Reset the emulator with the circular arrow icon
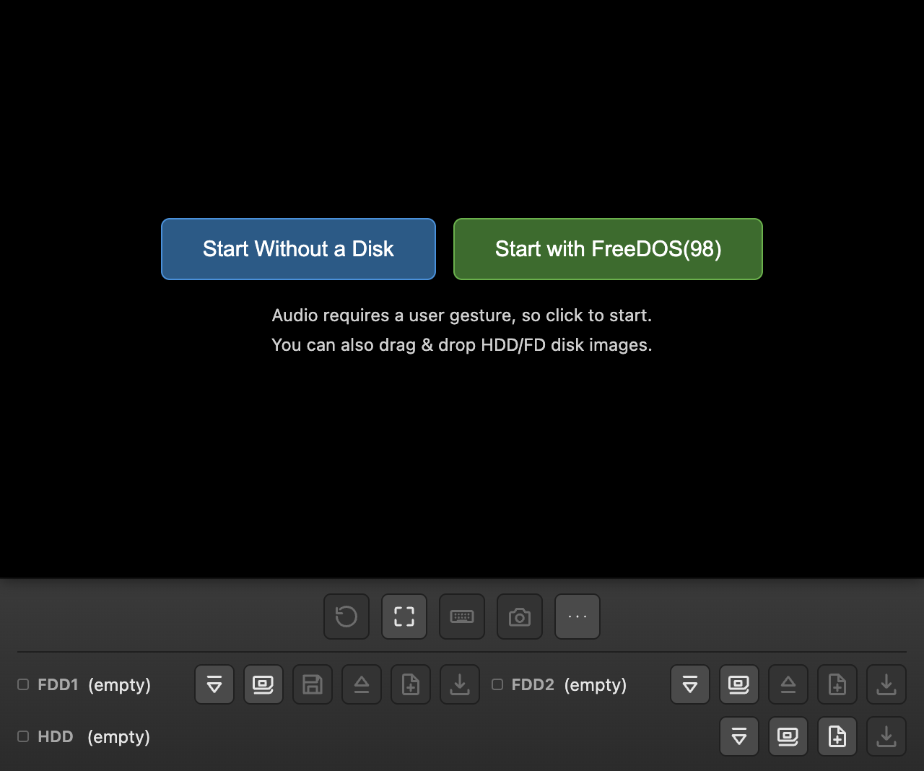Image resolution: width=924 pixels, height=771 pixels. coord(346,617)
